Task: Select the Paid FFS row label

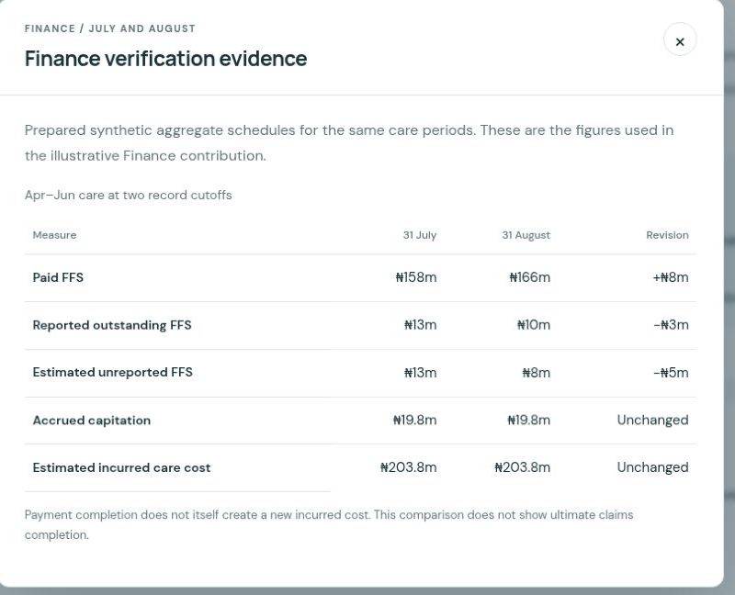Action: tap(58, 277)
